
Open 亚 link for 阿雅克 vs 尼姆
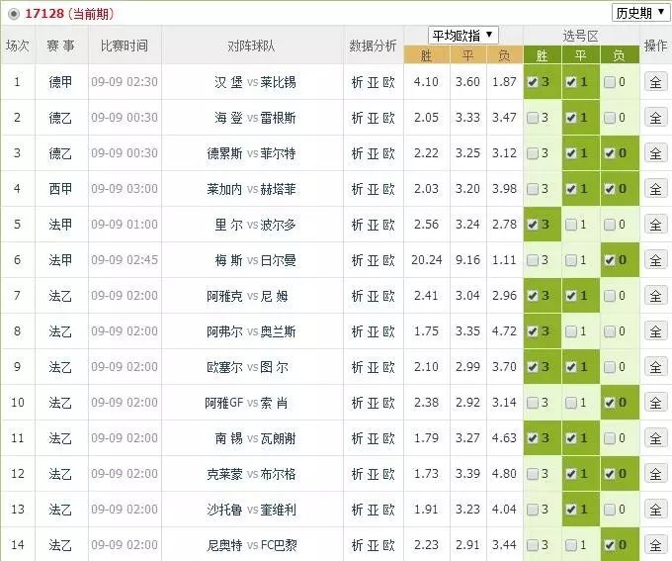coord(373,296)
